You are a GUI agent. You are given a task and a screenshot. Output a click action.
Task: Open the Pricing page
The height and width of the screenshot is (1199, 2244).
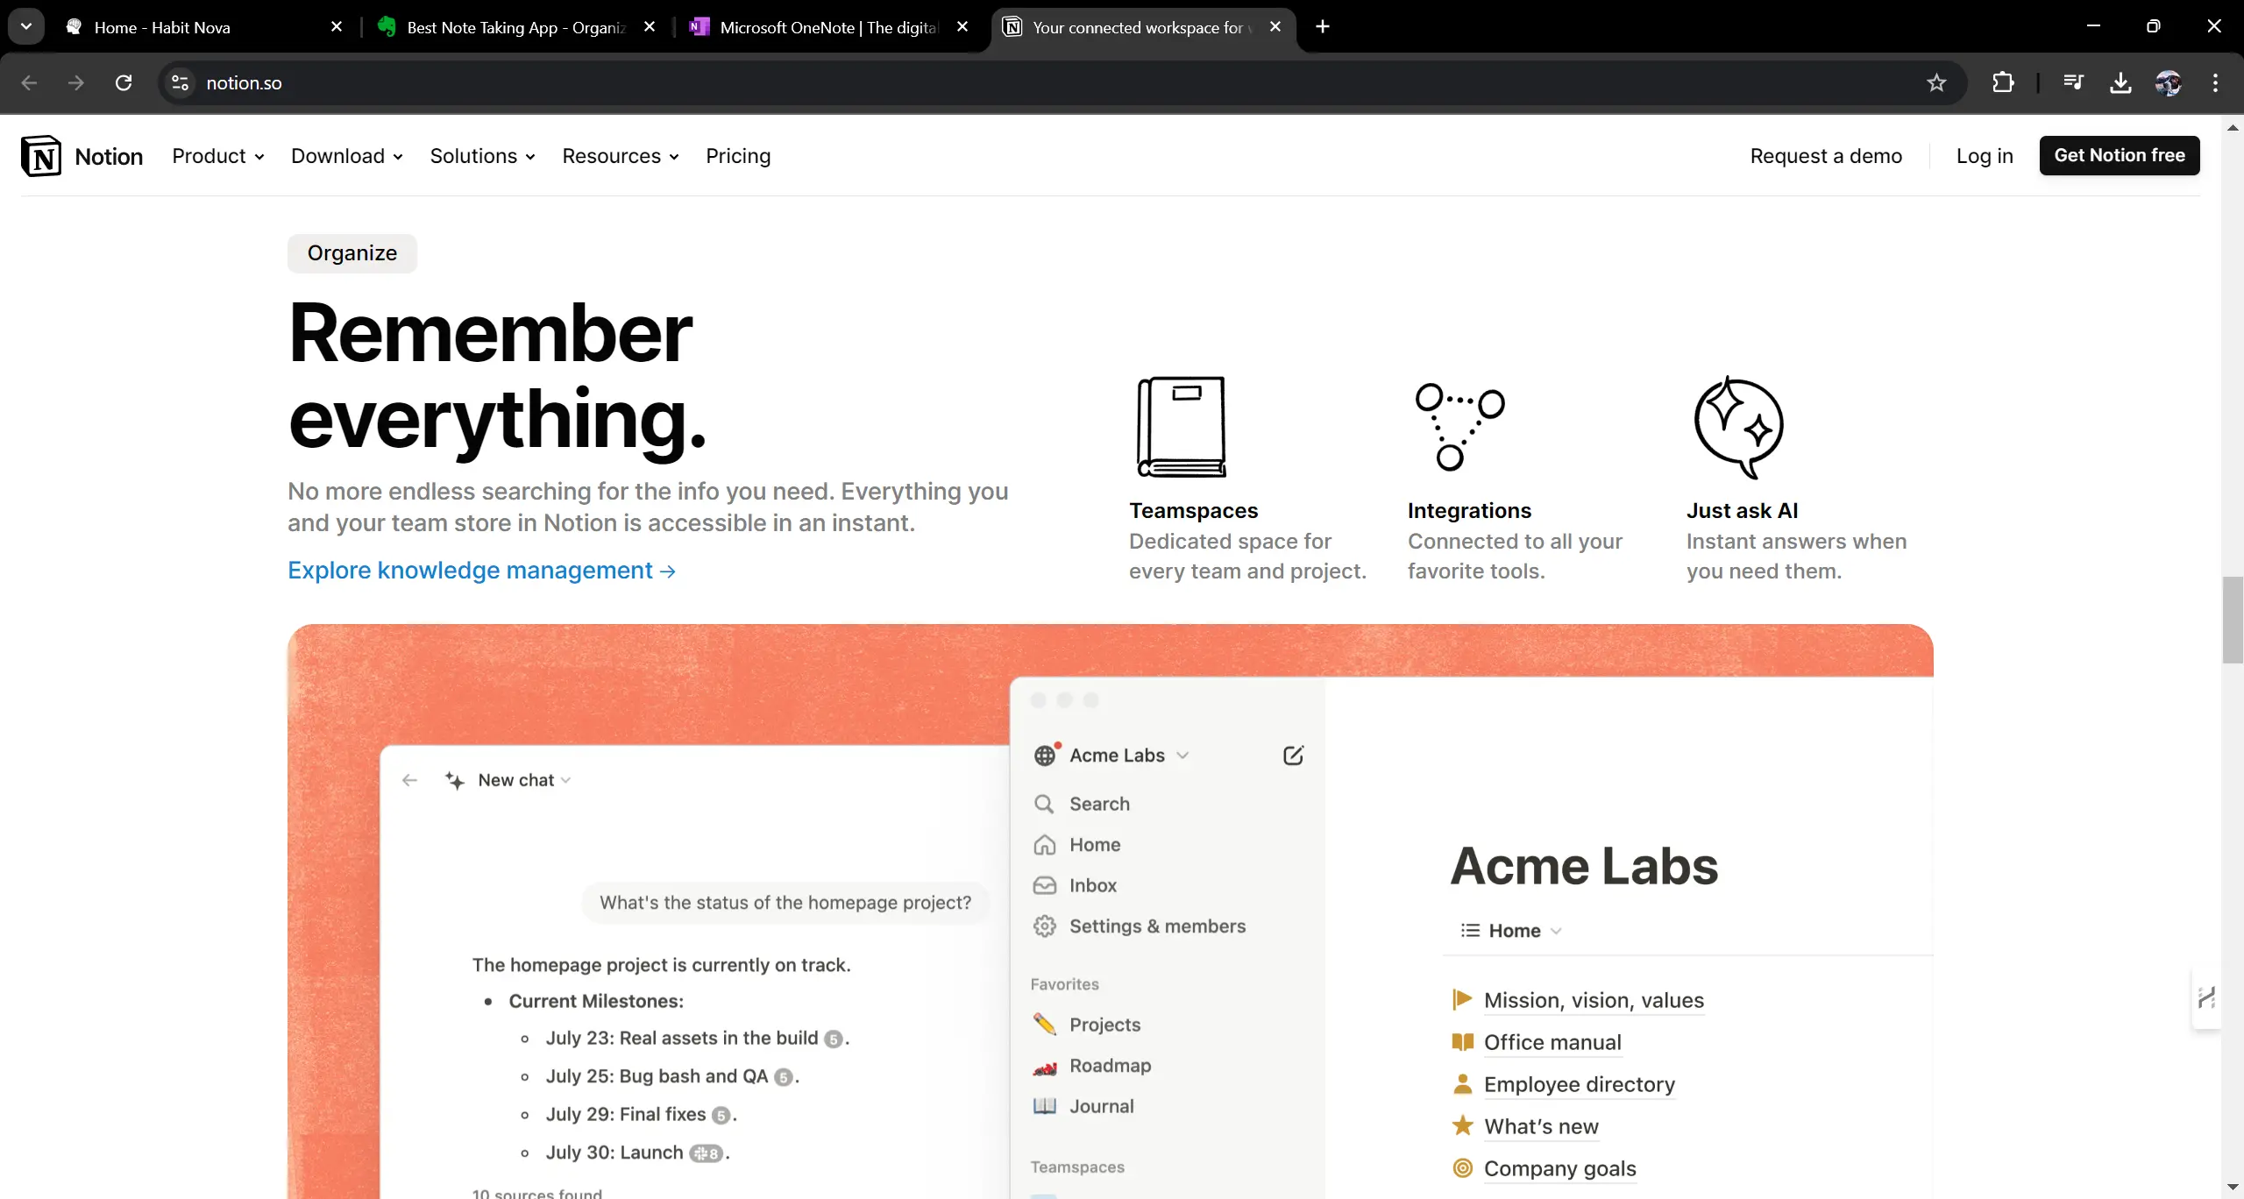point(738,156)
